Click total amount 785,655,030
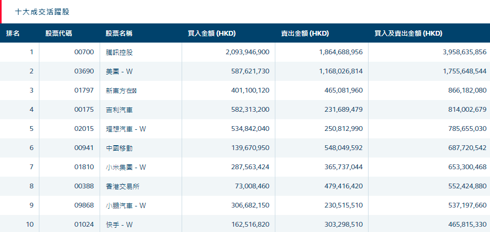The image size is (490, 232). pyautogui.click(x=467, y=129)
